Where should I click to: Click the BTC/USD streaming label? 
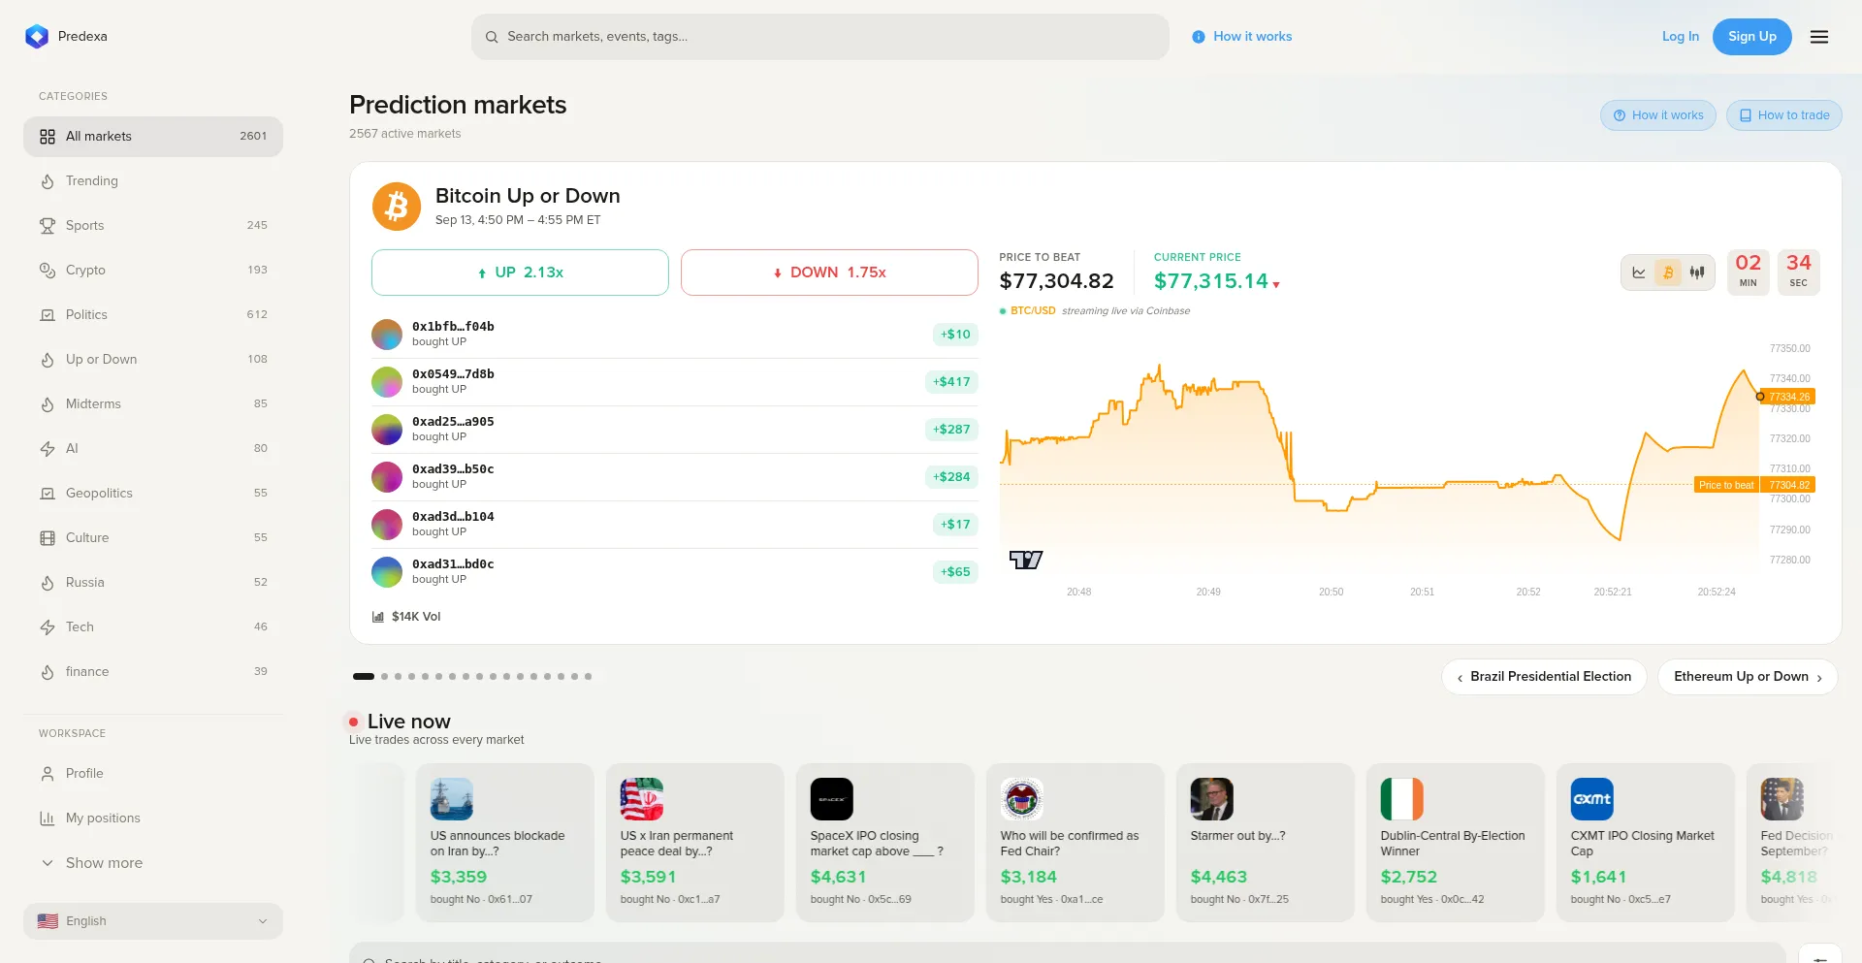1033,311
